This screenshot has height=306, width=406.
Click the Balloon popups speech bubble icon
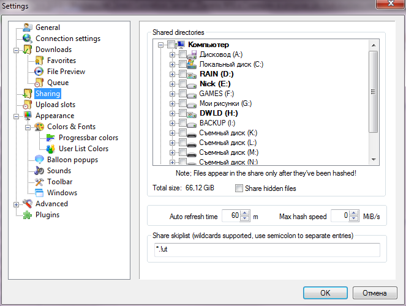(x=39, y=160)
